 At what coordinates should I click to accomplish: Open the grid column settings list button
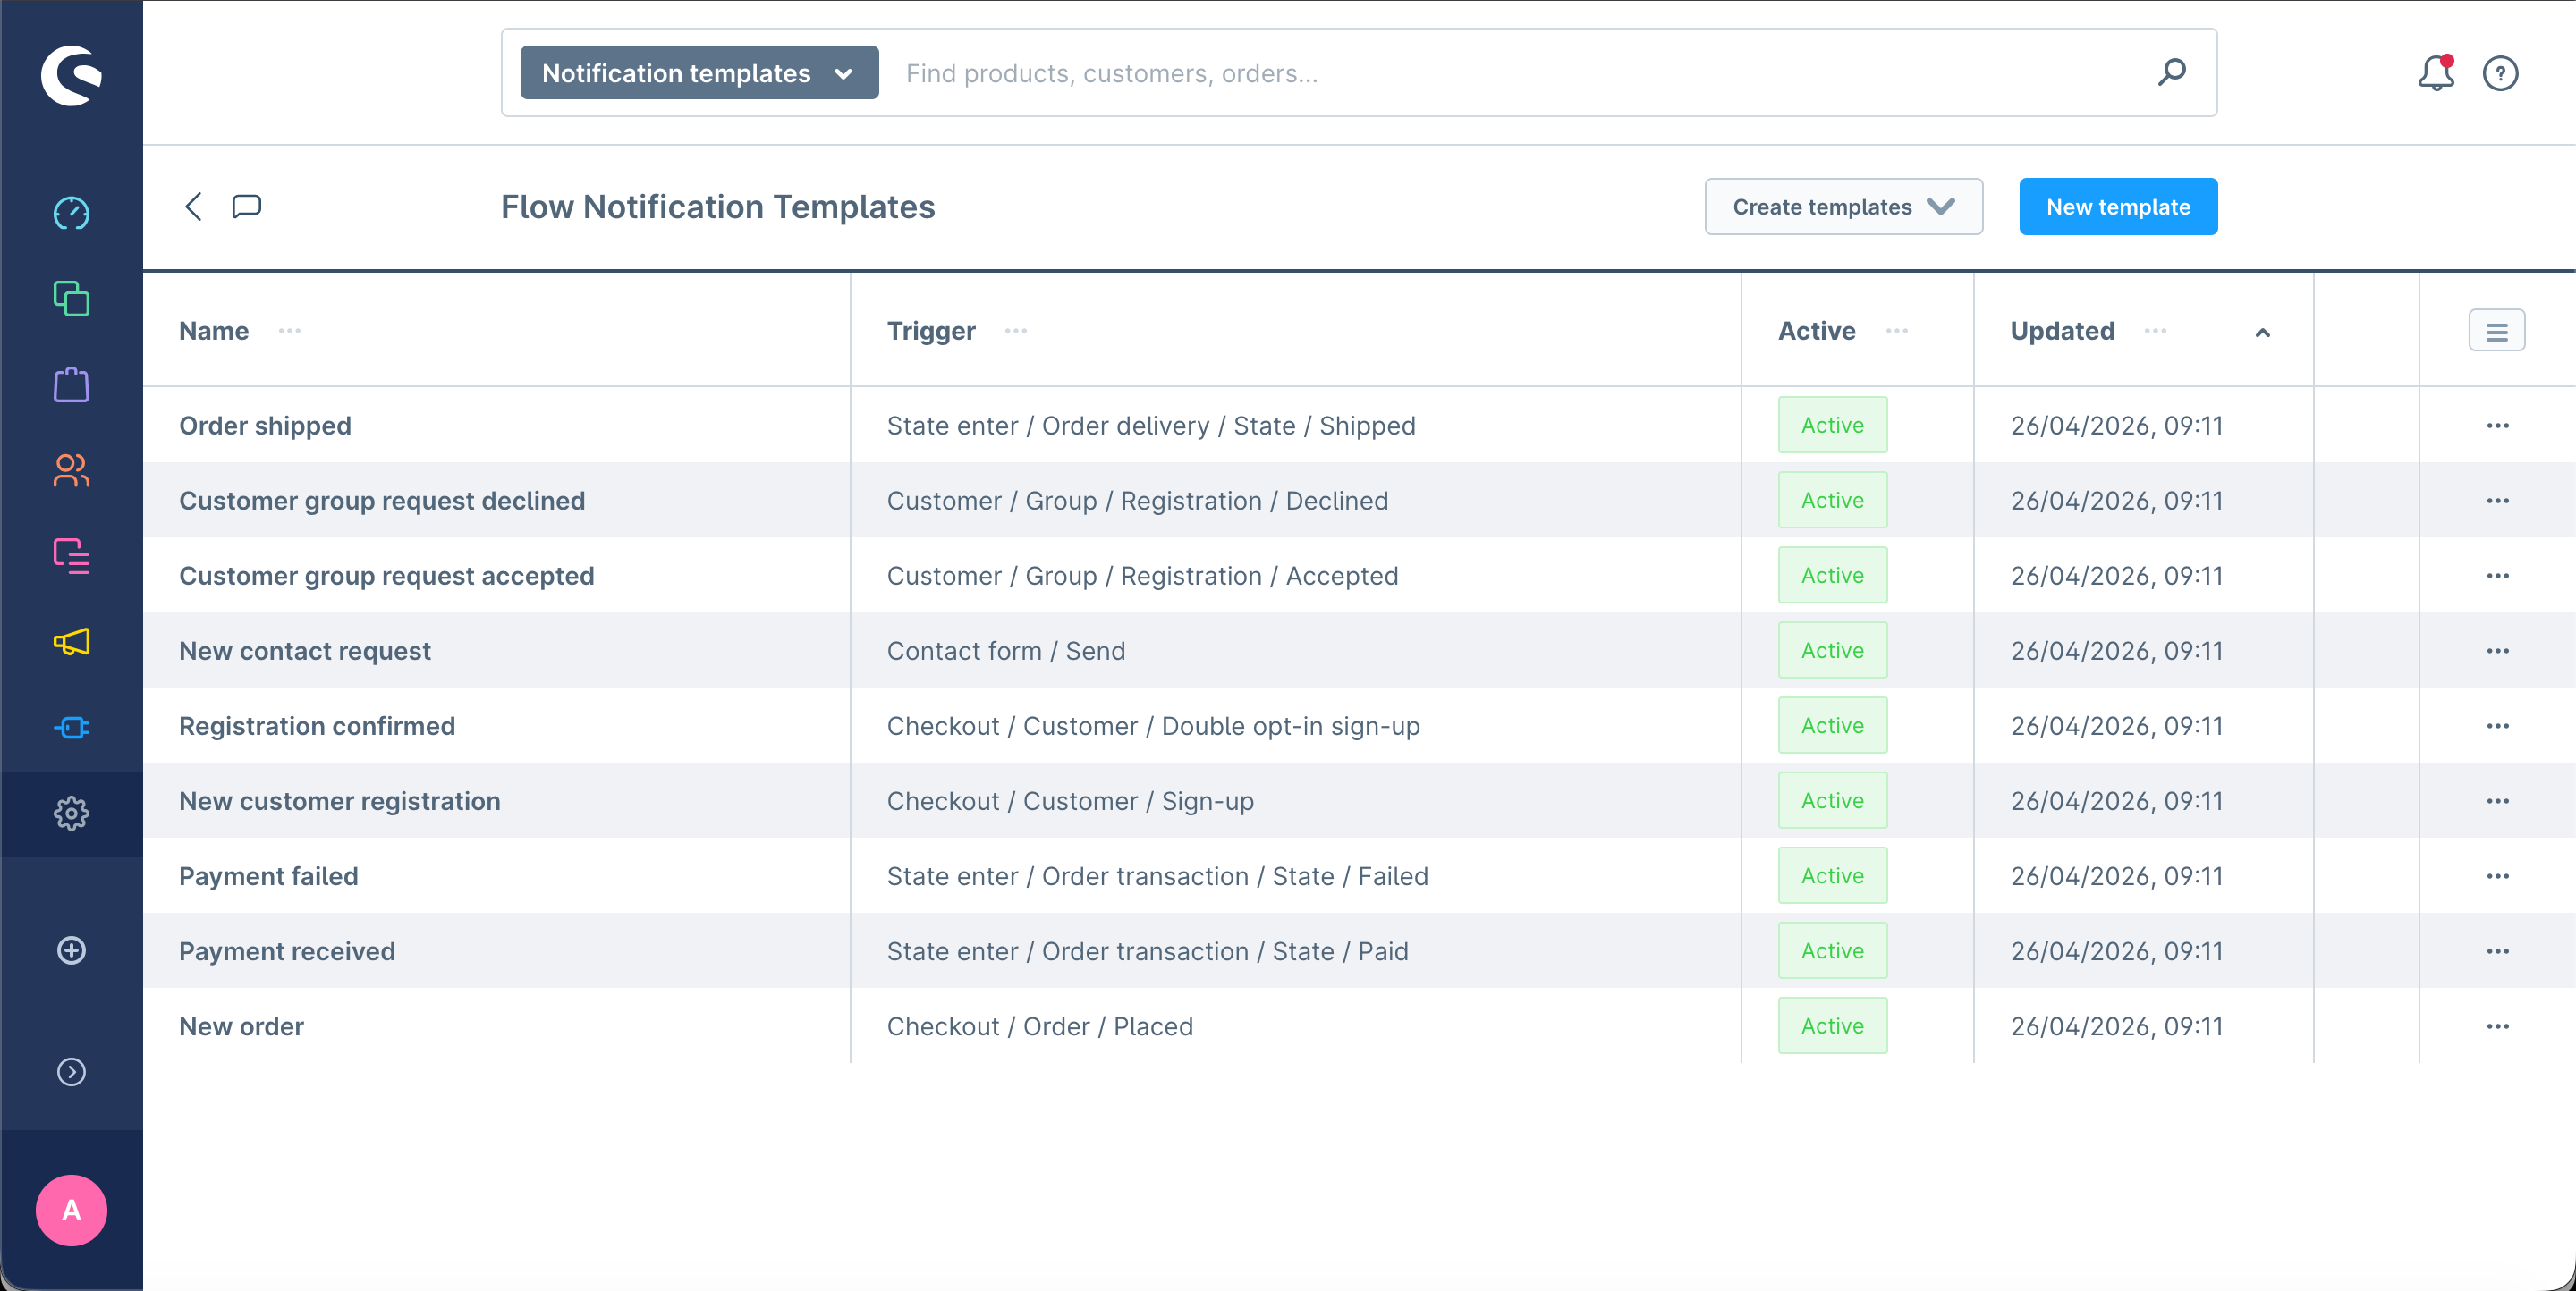click(2496, 332)
